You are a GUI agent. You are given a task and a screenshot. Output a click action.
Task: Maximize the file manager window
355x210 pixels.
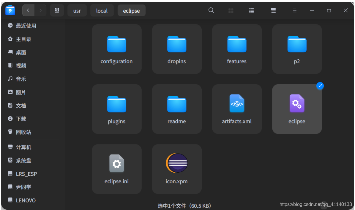coord(329,10)
